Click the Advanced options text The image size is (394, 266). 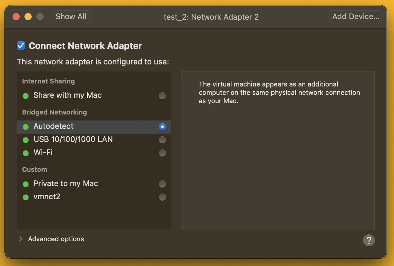coord(56,239)
